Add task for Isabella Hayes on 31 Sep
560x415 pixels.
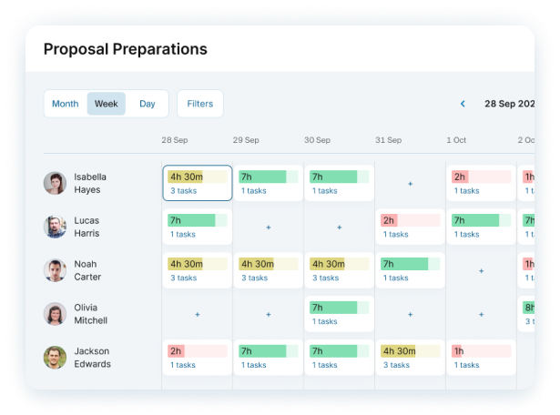410,184
